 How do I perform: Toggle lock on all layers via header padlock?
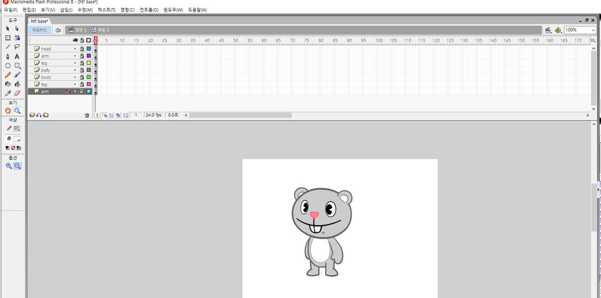coord(82,40)
